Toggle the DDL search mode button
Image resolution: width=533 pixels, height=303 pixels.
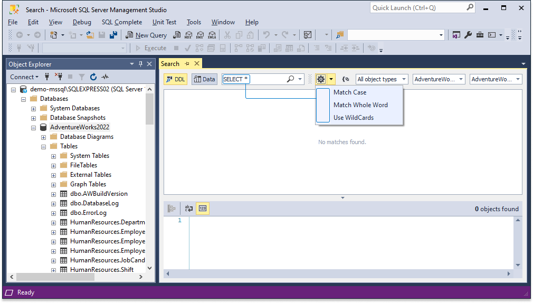(x=175, y=79)
